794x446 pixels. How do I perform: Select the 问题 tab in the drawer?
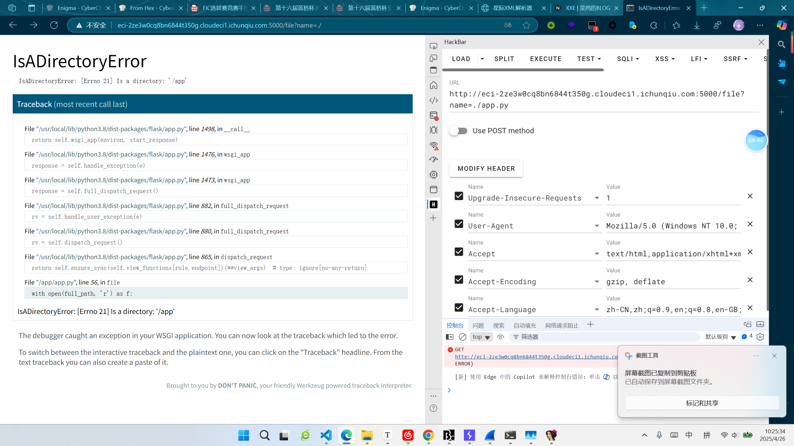(478, 325)
